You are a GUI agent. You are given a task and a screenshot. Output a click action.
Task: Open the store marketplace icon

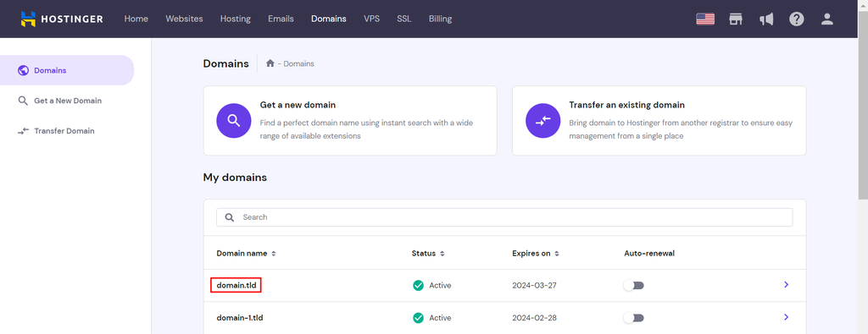[x=735, y=19]
